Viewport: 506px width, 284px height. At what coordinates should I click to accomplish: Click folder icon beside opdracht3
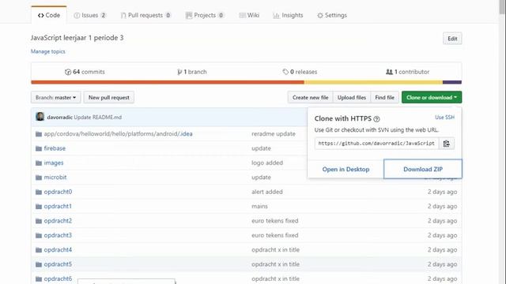39,235
